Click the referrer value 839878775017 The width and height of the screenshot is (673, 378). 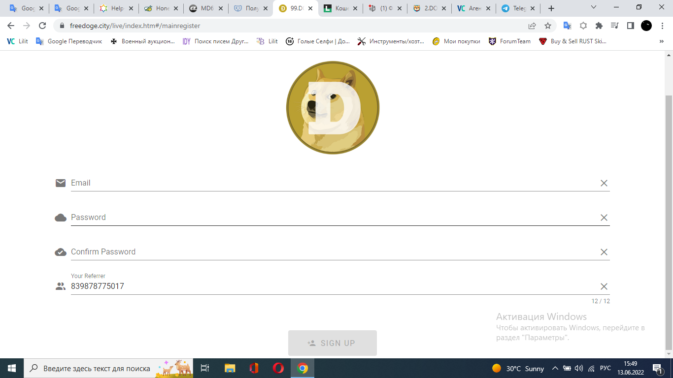click(x=98, y=286)
